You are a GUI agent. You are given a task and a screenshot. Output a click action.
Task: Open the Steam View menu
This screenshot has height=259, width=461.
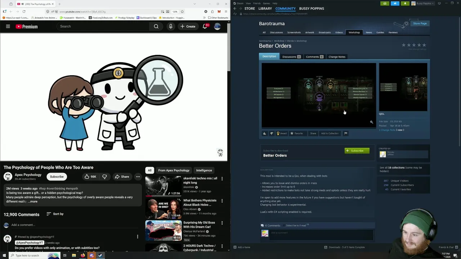point(248,3)
